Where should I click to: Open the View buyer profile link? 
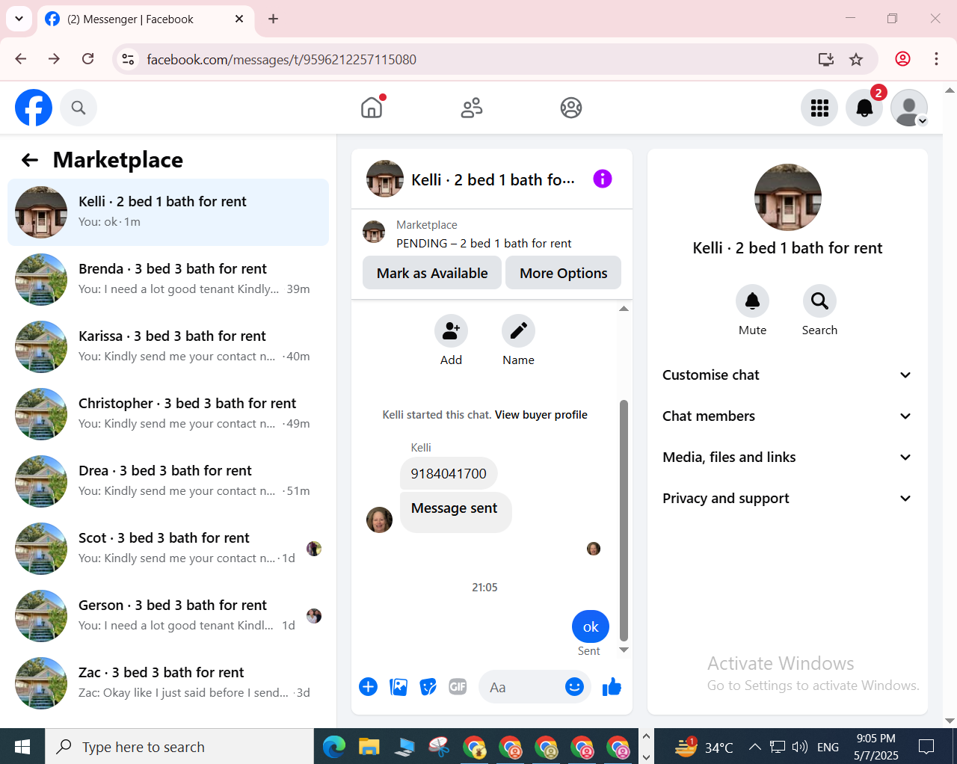click(x=541, y=415)
